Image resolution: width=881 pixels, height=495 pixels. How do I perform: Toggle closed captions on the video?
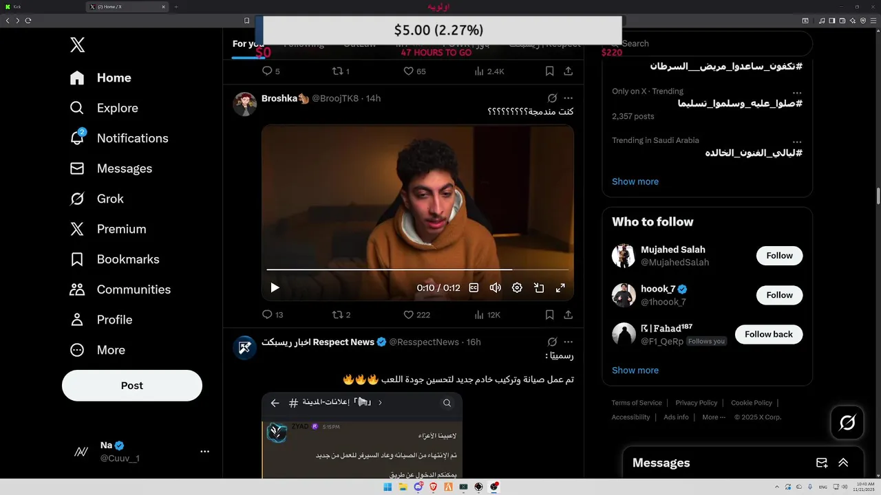click(474, 288)
